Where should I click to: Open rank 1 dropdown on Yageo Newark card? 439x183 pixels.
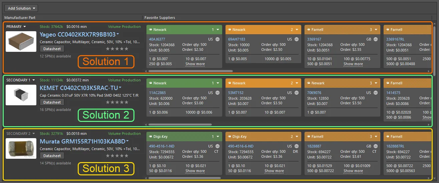tap(218, 30)
